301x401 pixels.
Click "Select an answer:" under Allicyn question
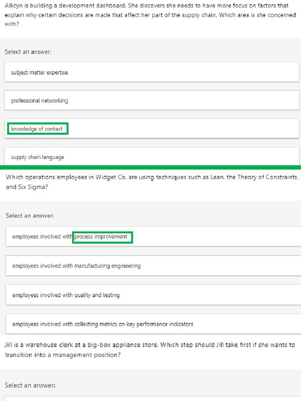(28, 52)
